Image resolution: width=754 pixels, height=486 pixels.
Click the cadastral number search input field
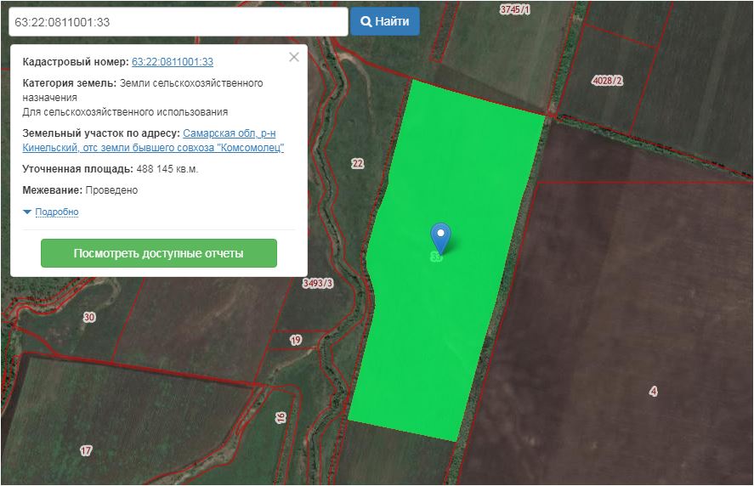[x=178, y=21]
